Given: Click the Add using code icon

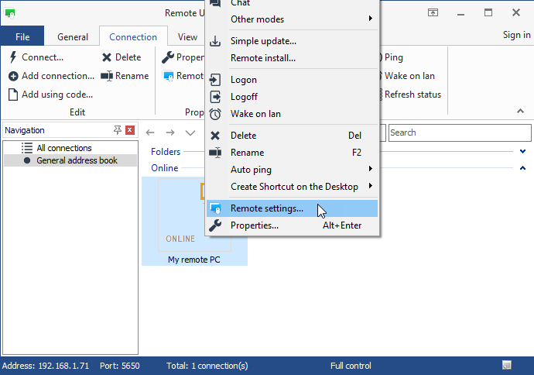Looking at the screenshot, I should tap(13, 95).
